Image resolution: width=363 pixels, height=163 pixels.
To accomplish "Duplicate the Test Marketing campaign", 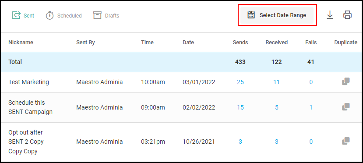I will coord(345,81).
